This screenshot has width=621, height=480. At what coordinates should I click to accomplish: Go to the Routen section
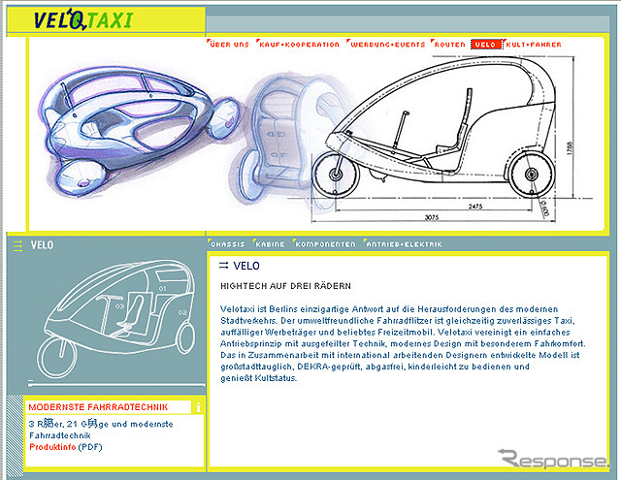pyautogui.click(x=448, y=45)
